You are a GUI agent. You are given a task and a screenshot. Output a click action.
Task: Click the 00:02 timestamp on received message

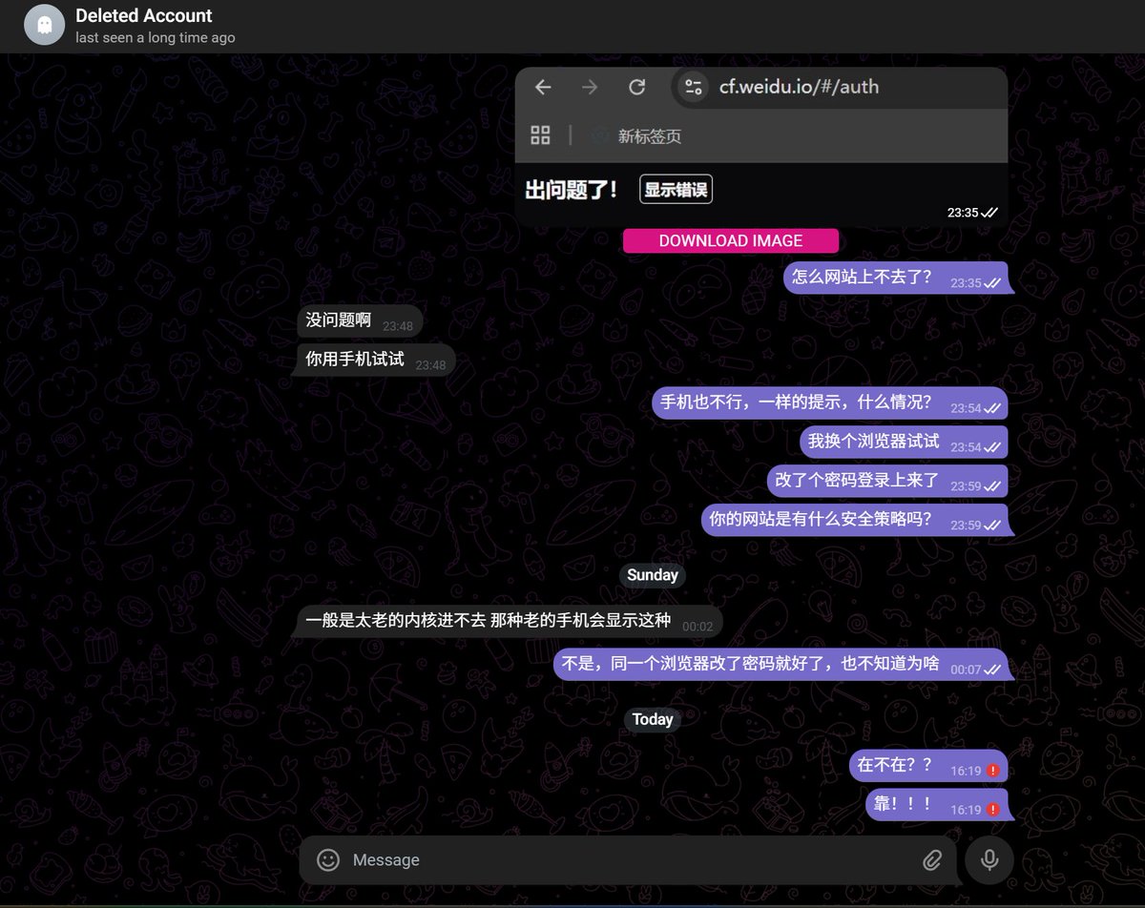(697, 627)
